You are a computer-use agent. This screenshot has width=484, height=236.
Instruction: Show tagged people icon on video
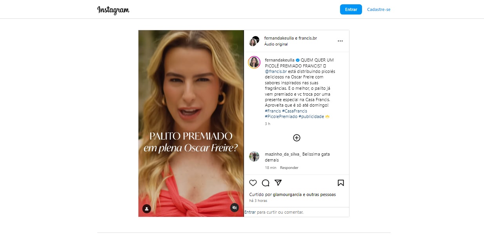[x=147, y=209]
